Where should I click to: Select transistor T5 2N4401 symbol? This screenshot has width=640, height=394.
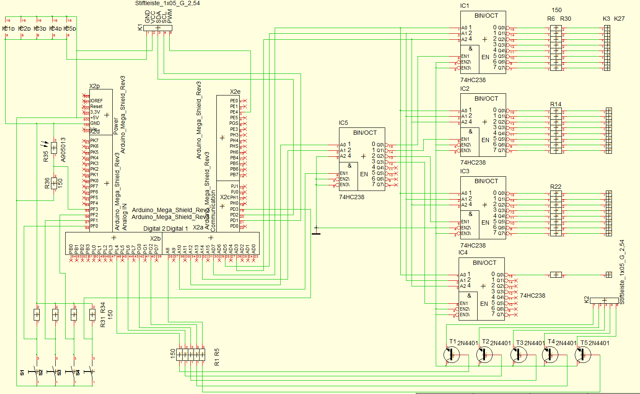coord(583,355)
